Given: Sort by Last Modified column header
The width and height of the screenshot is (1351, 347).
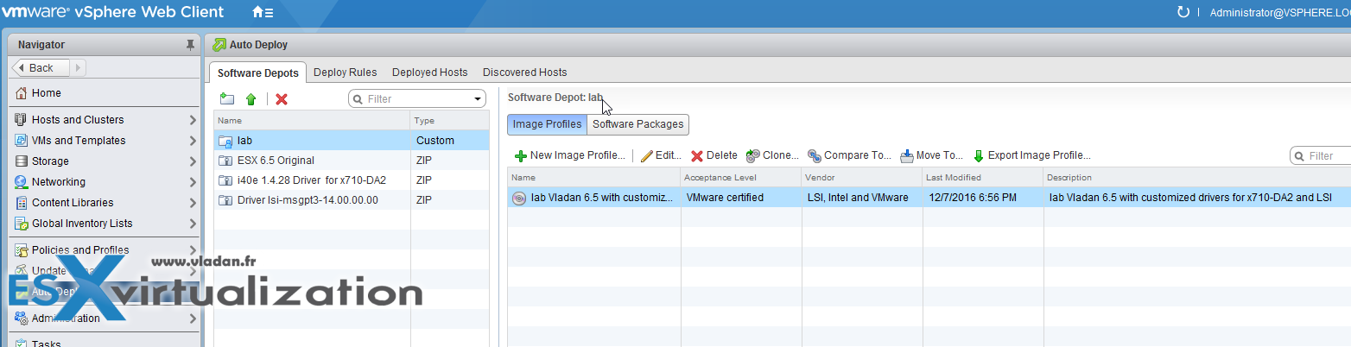Looking at the screenshot, I should 983,178.
